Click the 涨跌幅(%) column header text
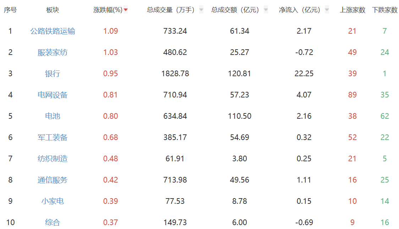Image resolution: width=399 pixels, height=229 pixels. click(108, 10)
